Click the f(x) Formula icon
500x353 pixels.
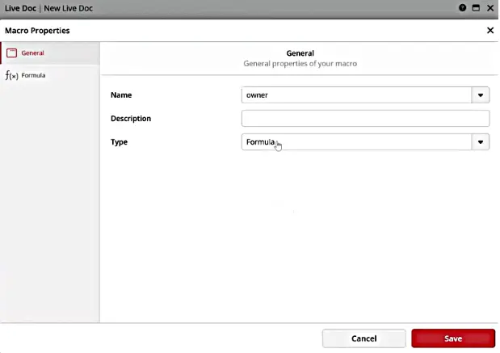(12, 76)
